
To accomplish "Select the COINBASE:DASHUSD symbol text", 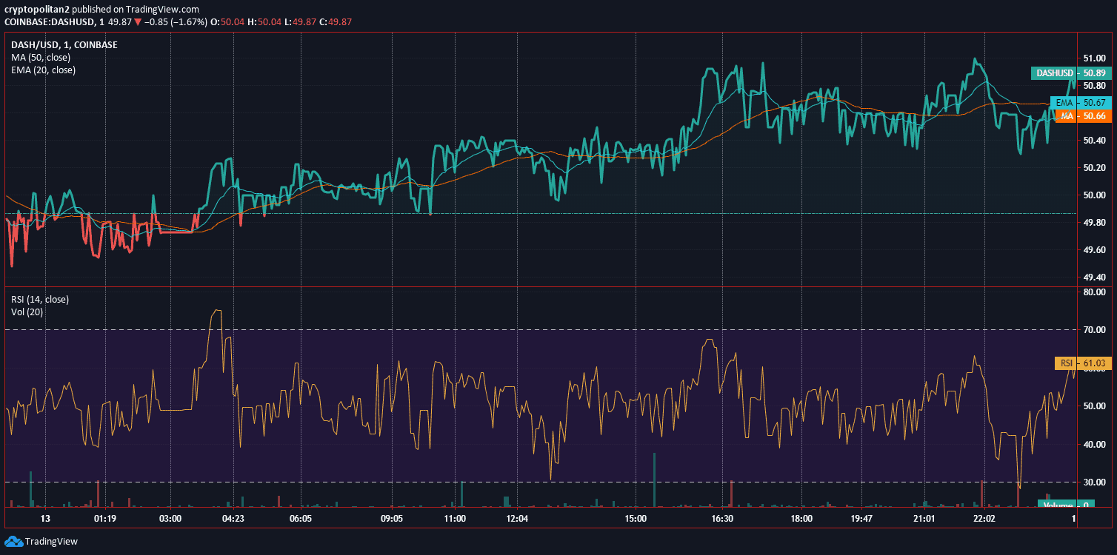I will coord(50,21).
